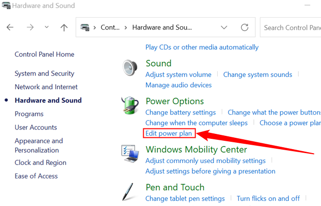This screenshot has width=321, height=206.
Task: Open the Edit power plan link
Action: click(168, 133)
